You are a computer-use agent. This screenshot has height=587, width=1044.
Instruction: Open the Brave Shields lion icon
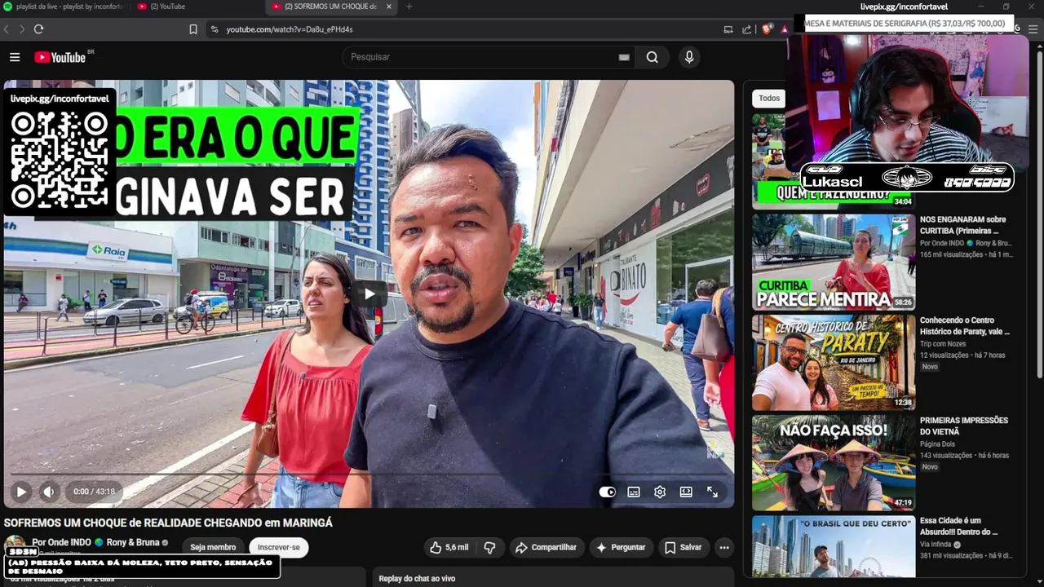767,29
